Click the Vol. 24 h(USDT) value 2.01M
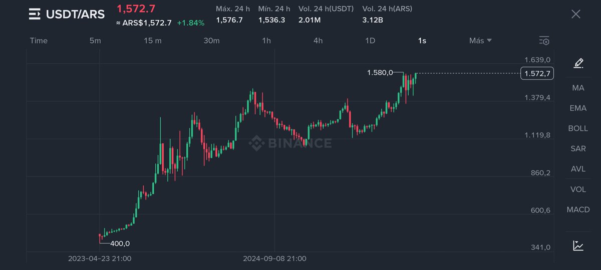The height and width of the screenshot is (270, 601). 309,20
